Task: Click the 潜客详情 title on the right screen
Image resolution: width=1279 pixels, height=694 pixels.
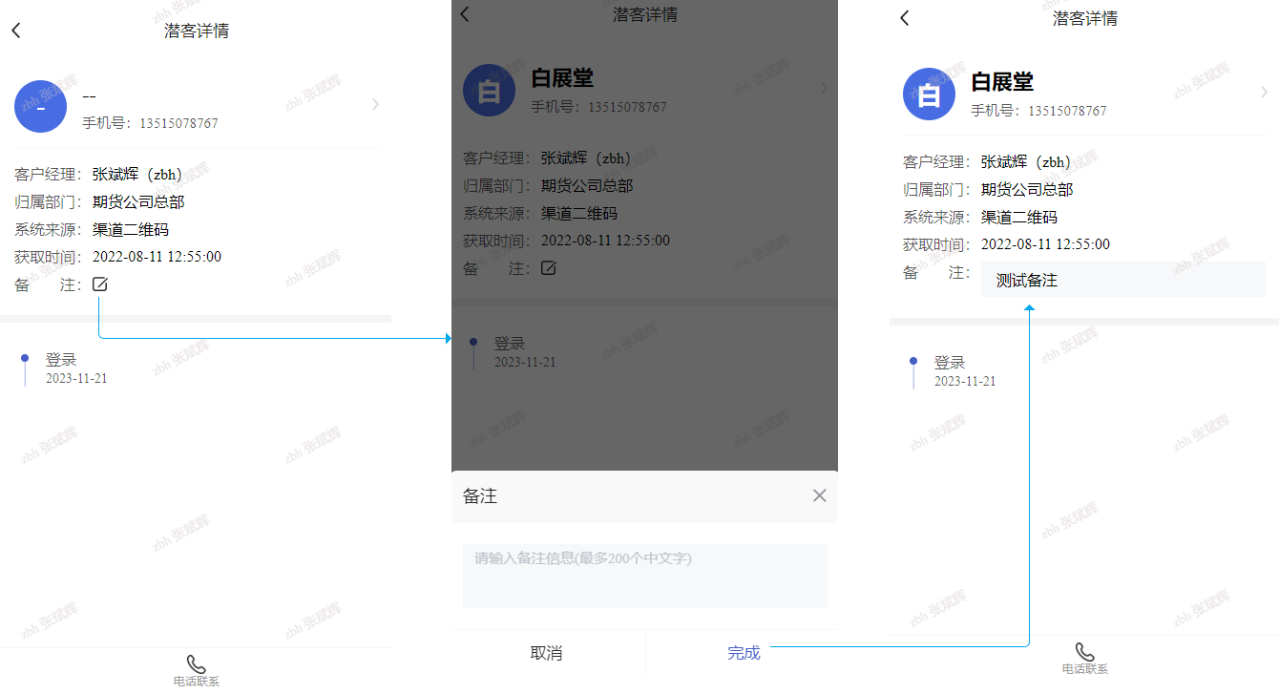Action: coord(1085,18)
